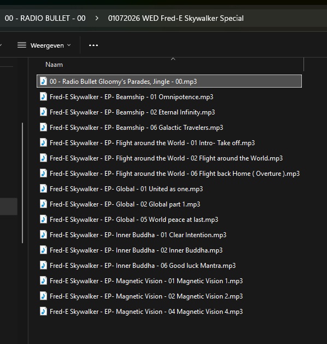
Task: Click mp3 icon of 02 Inner Buddha
Action: pos(43,250)
